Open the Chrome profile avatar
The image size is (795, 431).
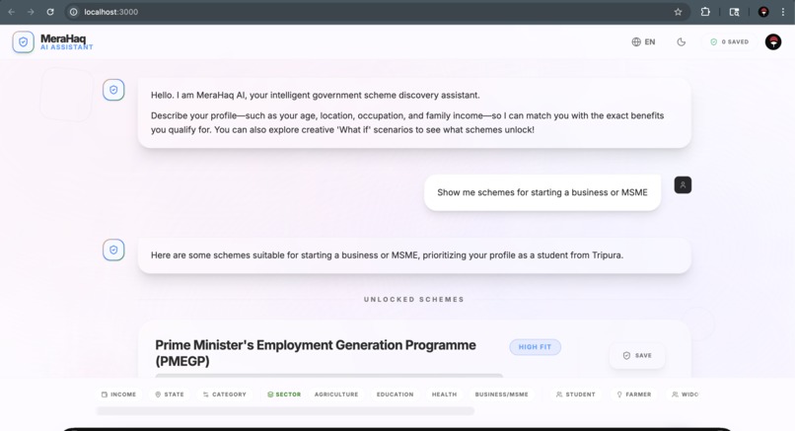point(763,12)
